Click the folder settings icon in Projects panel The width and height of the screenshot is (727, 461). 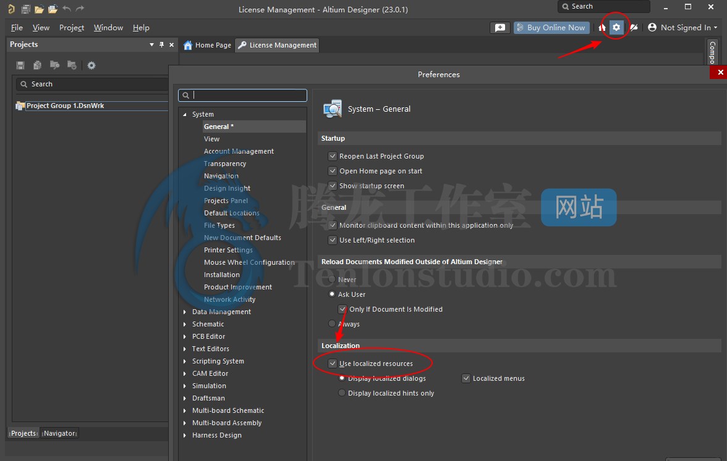click(72, 65)
